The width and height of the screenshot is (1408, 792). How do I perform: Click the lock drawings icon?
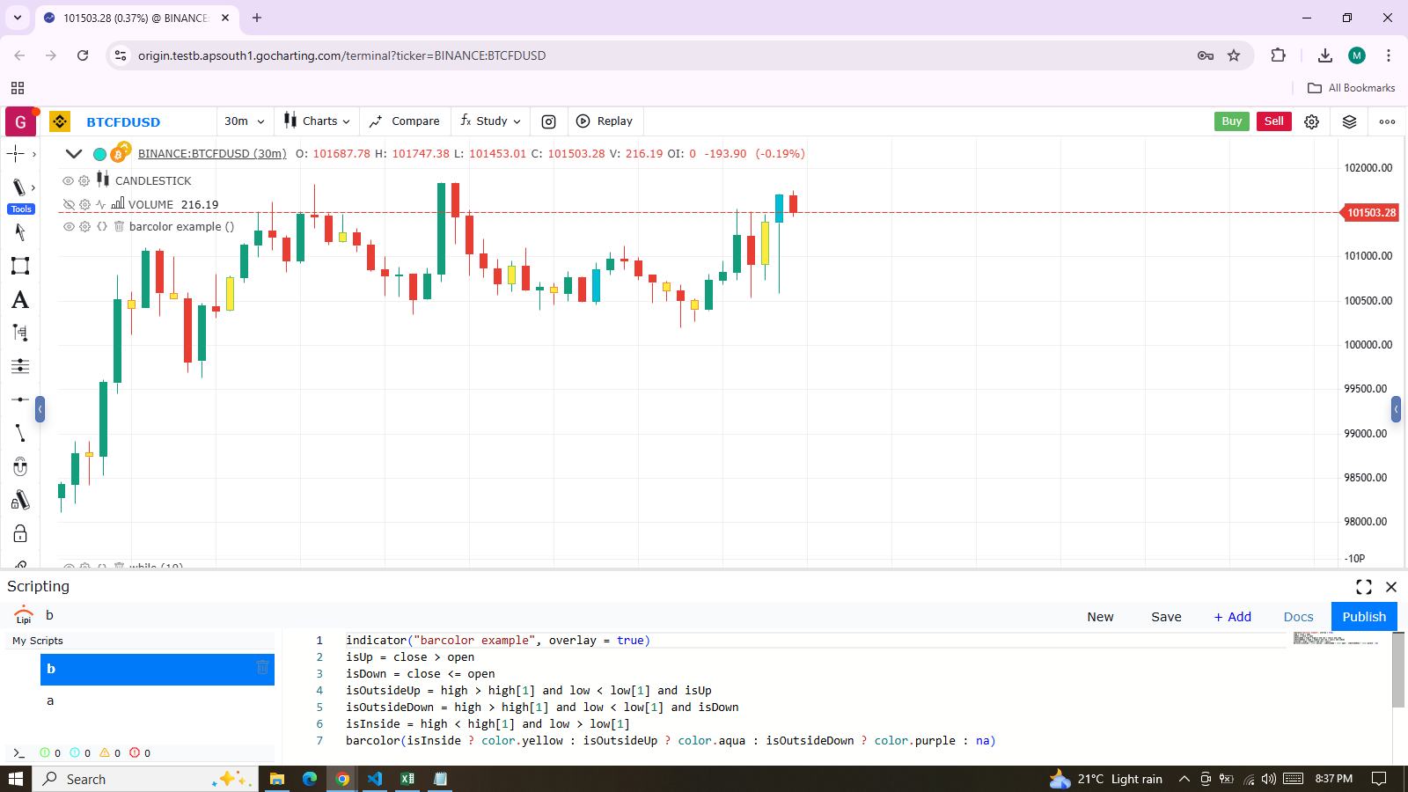pyautogui.click(x=20, y=534)
